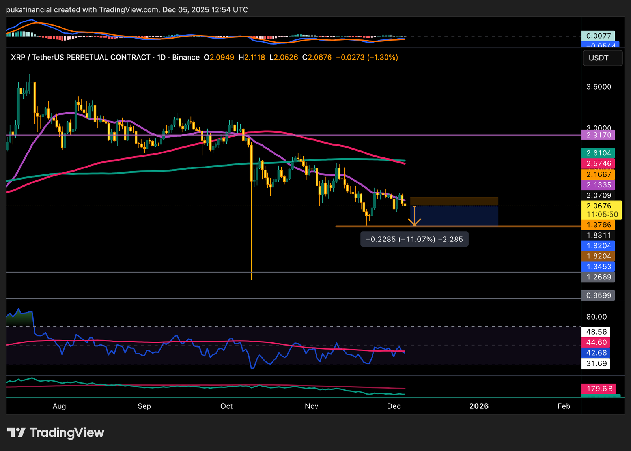Viewport: 631px width, 451px height.
Task: Click the green 2.6104 moving average label
Action: coord(598,153)
